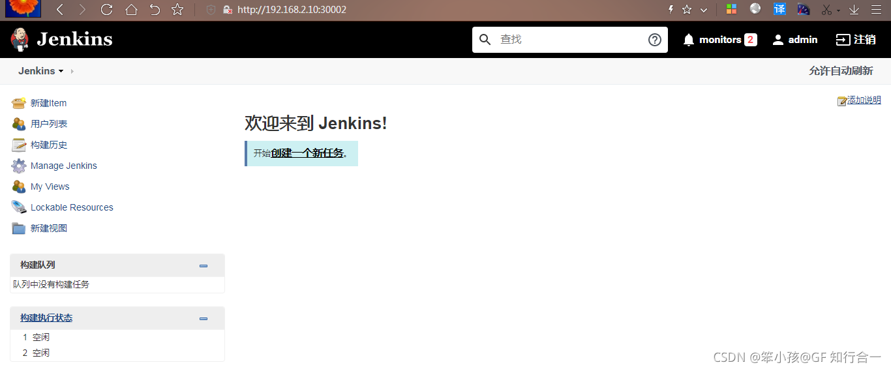Open My Views link
Screen dimensions: 891x369
point(50,186)
